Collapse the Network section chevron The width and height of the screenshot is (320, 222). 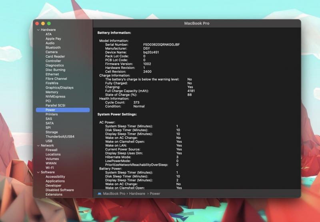(x=38, y=146)
